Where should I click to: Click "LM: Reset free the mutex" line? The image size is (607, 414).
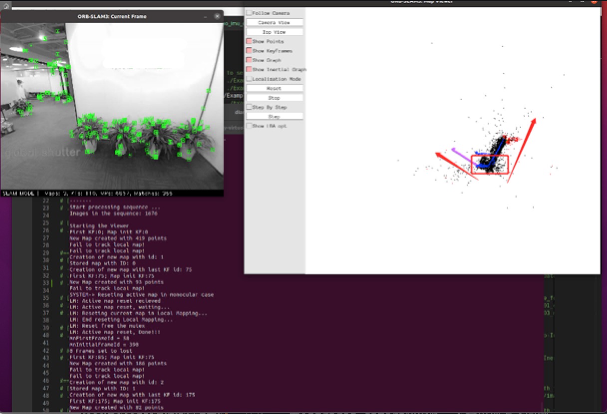coord(107,326)
